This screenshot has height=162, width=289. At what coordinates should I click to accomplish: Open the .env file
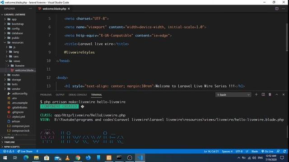coord(14,98)
